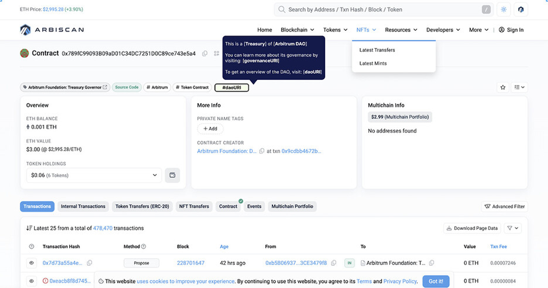Click the search keyboard shortcut slash icon

pos(486,10)
